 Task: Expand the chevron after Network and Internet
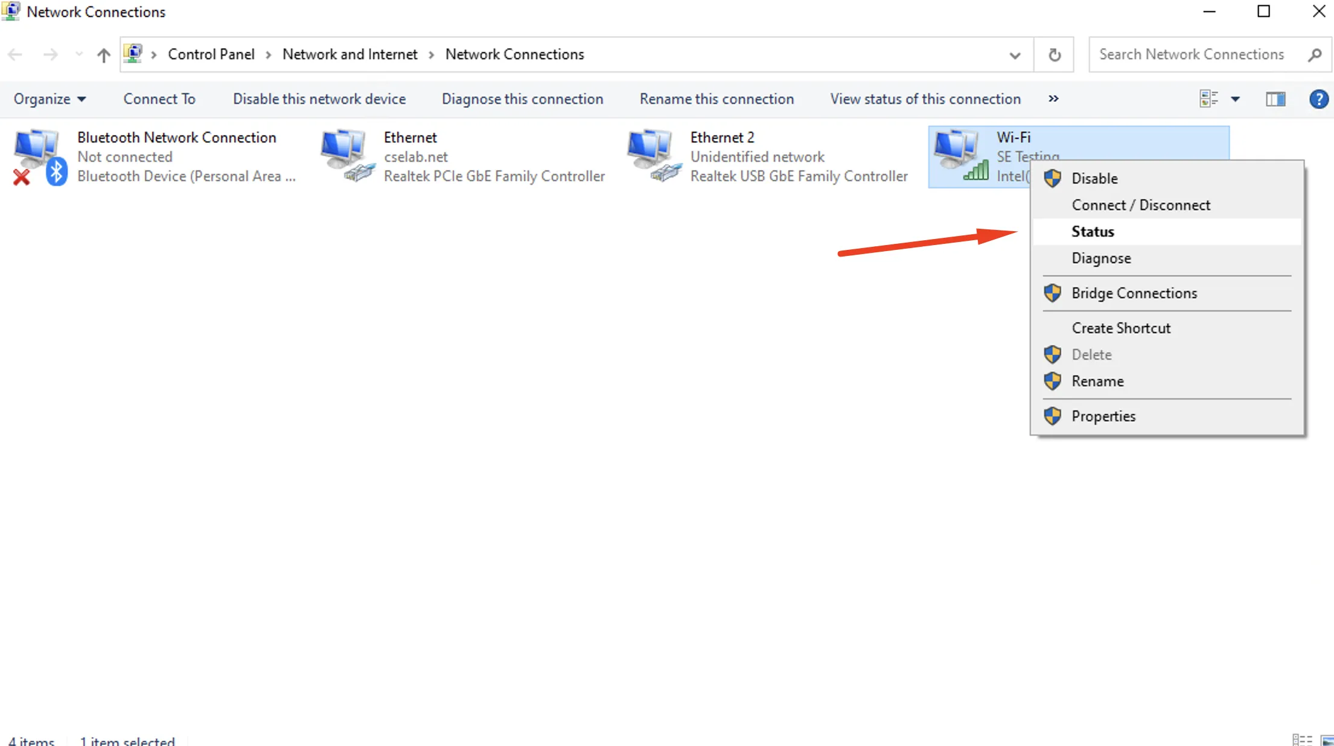point(432,55)
